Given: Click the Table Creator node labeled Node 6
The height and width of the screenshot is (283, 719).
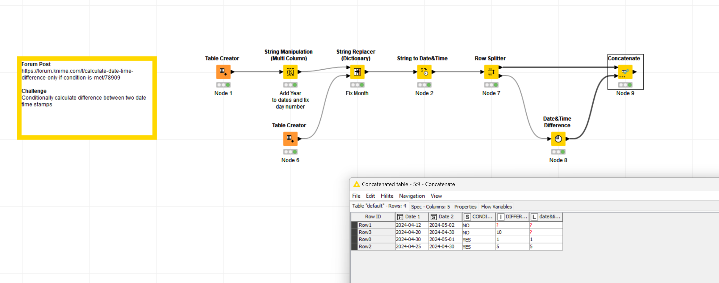Looking at the screenshot, I should tap(290, 138).
